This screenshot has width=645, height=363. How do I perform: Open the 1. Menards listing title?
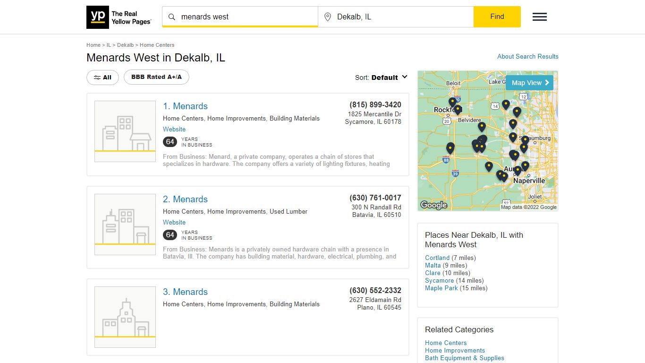click(185, 106)
